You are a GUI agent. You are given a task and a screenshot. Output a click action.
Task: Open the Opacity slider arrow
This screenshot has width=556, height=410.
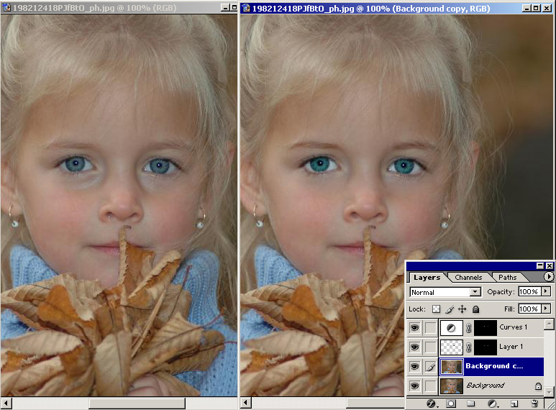pos(546,291)
